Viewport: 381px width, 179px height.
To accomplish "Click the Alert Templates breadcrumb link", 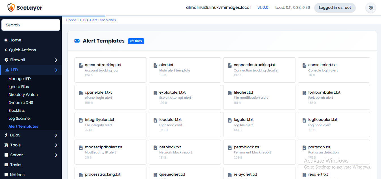I will (103, 20).
